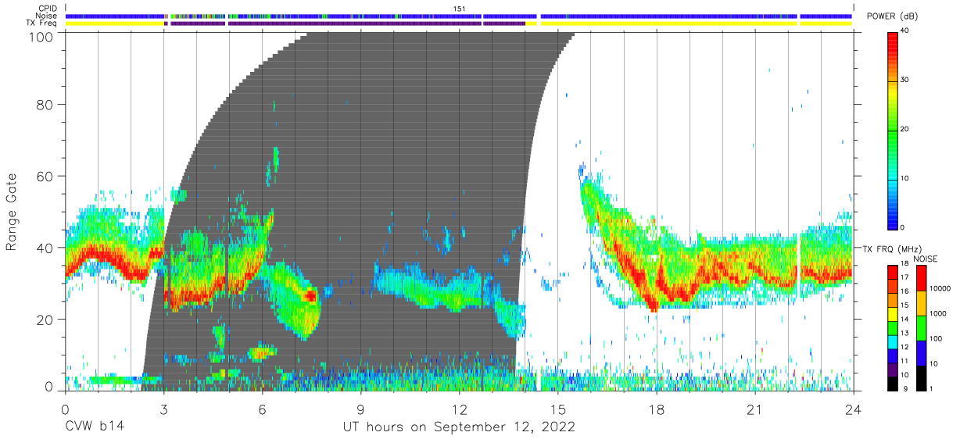Click the x-axis tick label '9'
The image size is (960, 443).
point(360,409)
